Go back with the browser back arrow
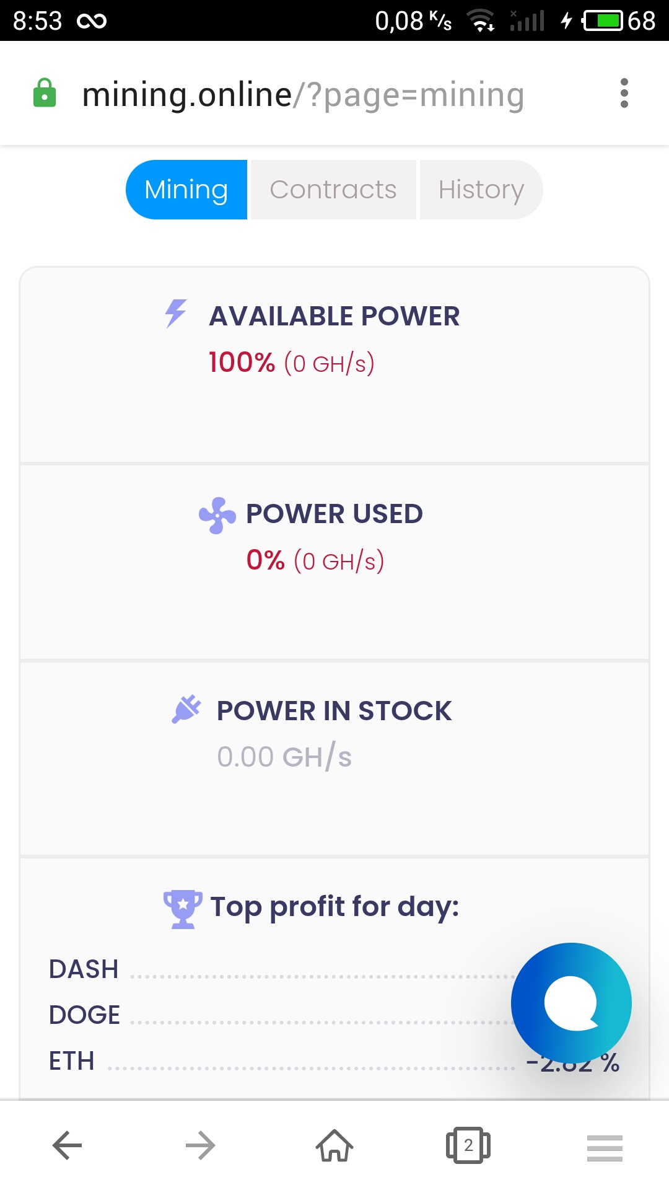The height and width of the screenshot is (1190, 669). [67, 1145]
